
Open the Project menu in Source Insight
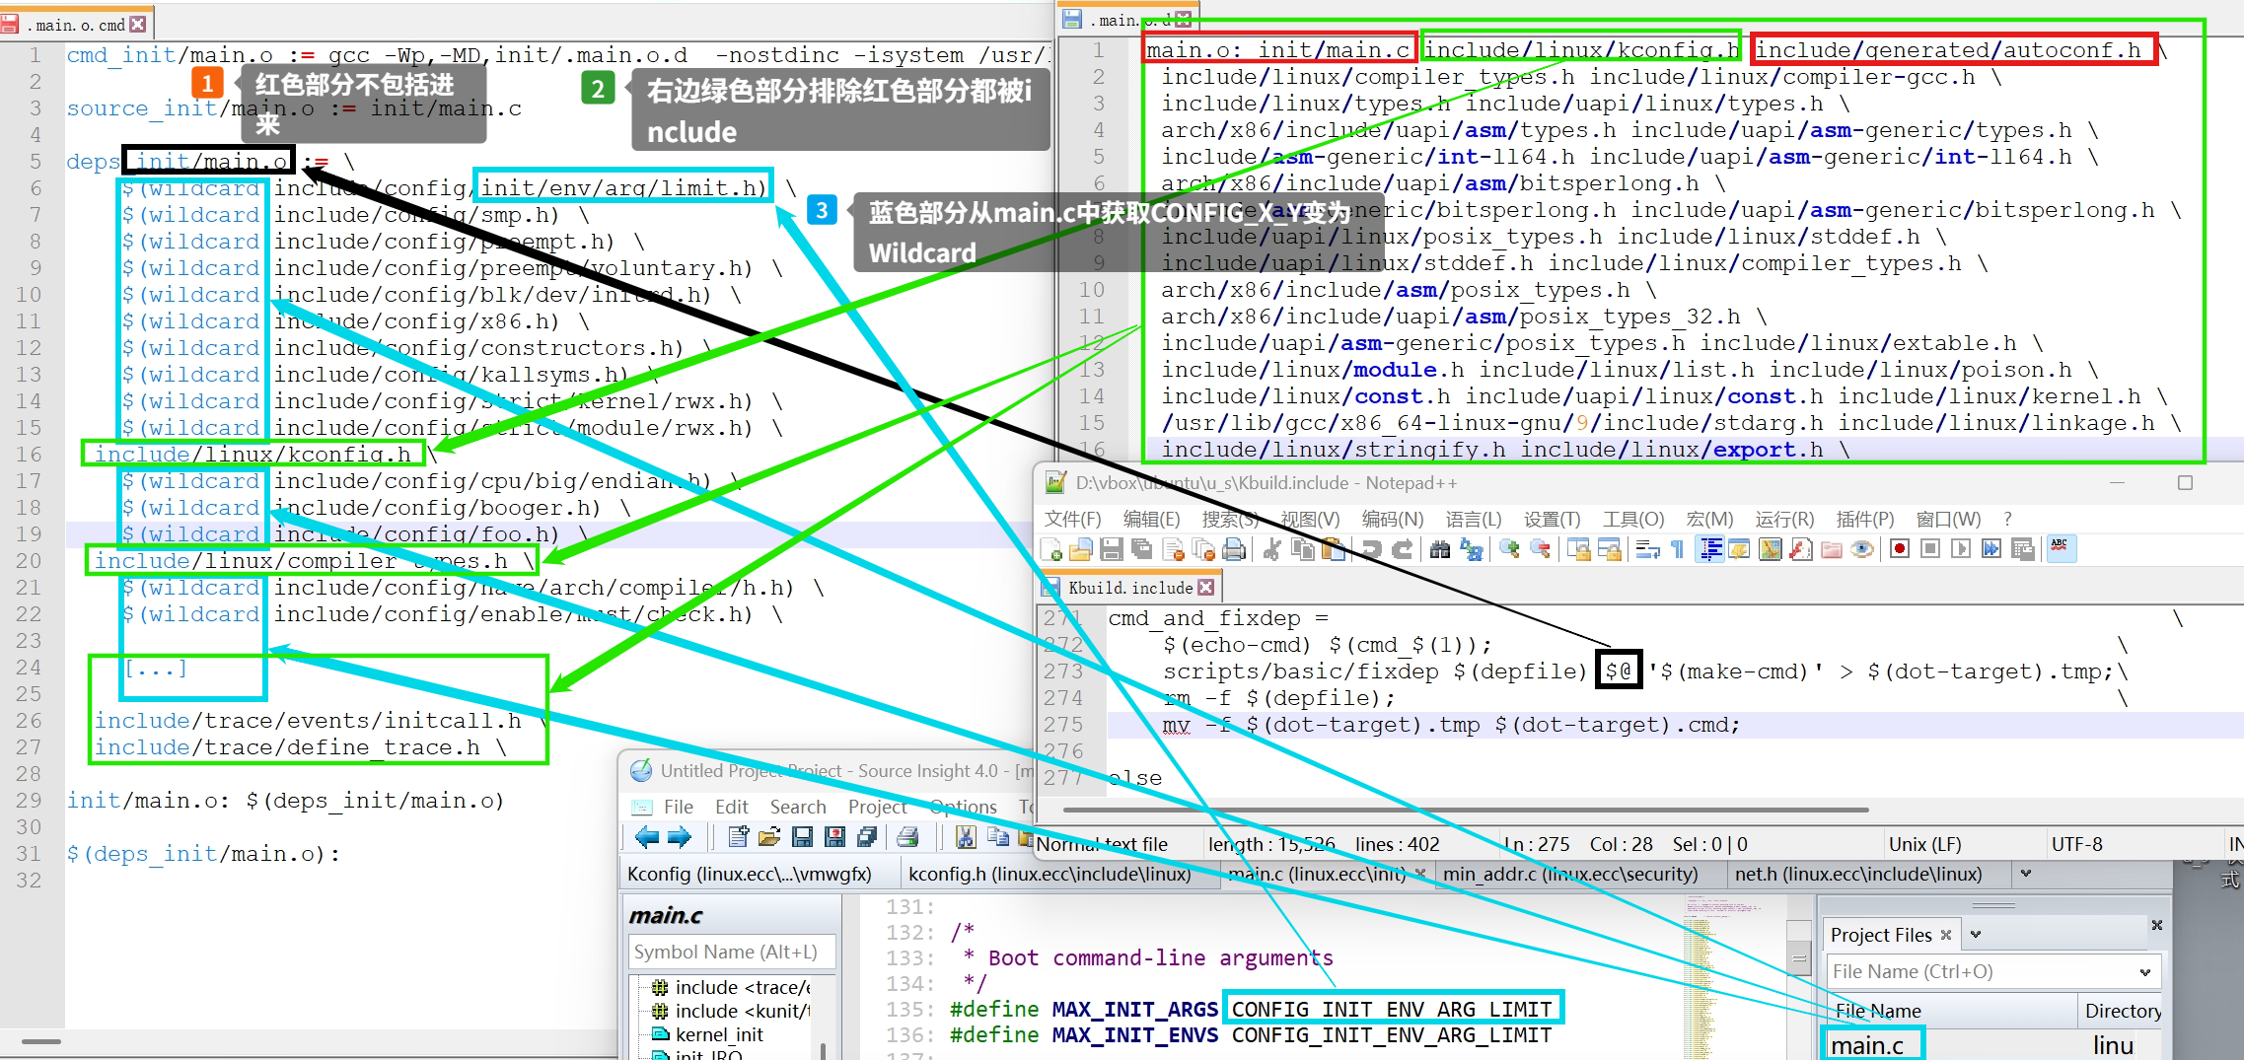click(x=877, y=807)
